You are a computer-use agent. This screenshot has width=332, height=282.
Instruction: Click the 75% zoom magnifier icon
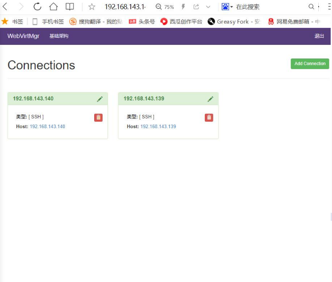coord(158,7)
